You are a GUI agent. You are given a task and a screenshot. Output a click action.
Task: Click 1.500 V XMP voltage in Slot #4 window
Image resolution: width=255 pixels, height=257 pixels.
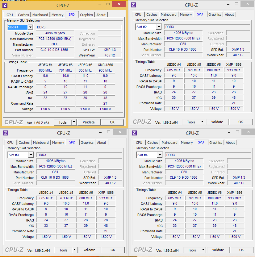pos(235,237)
